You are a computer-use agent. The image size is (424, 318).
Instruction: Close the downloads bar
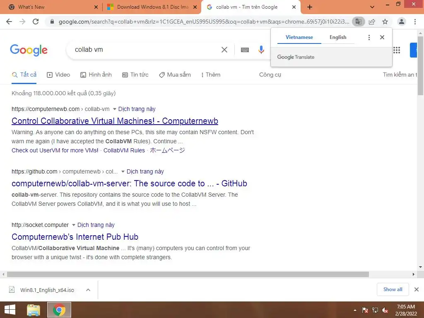pyautogui.click(x=417, y=289)
